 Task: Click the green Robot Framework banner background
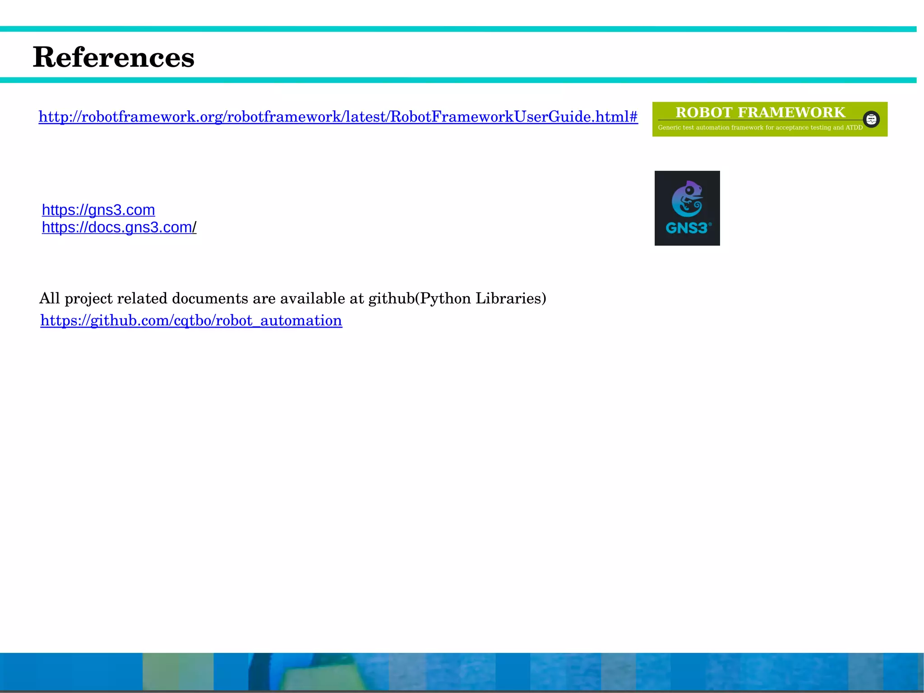coord(663,111)
